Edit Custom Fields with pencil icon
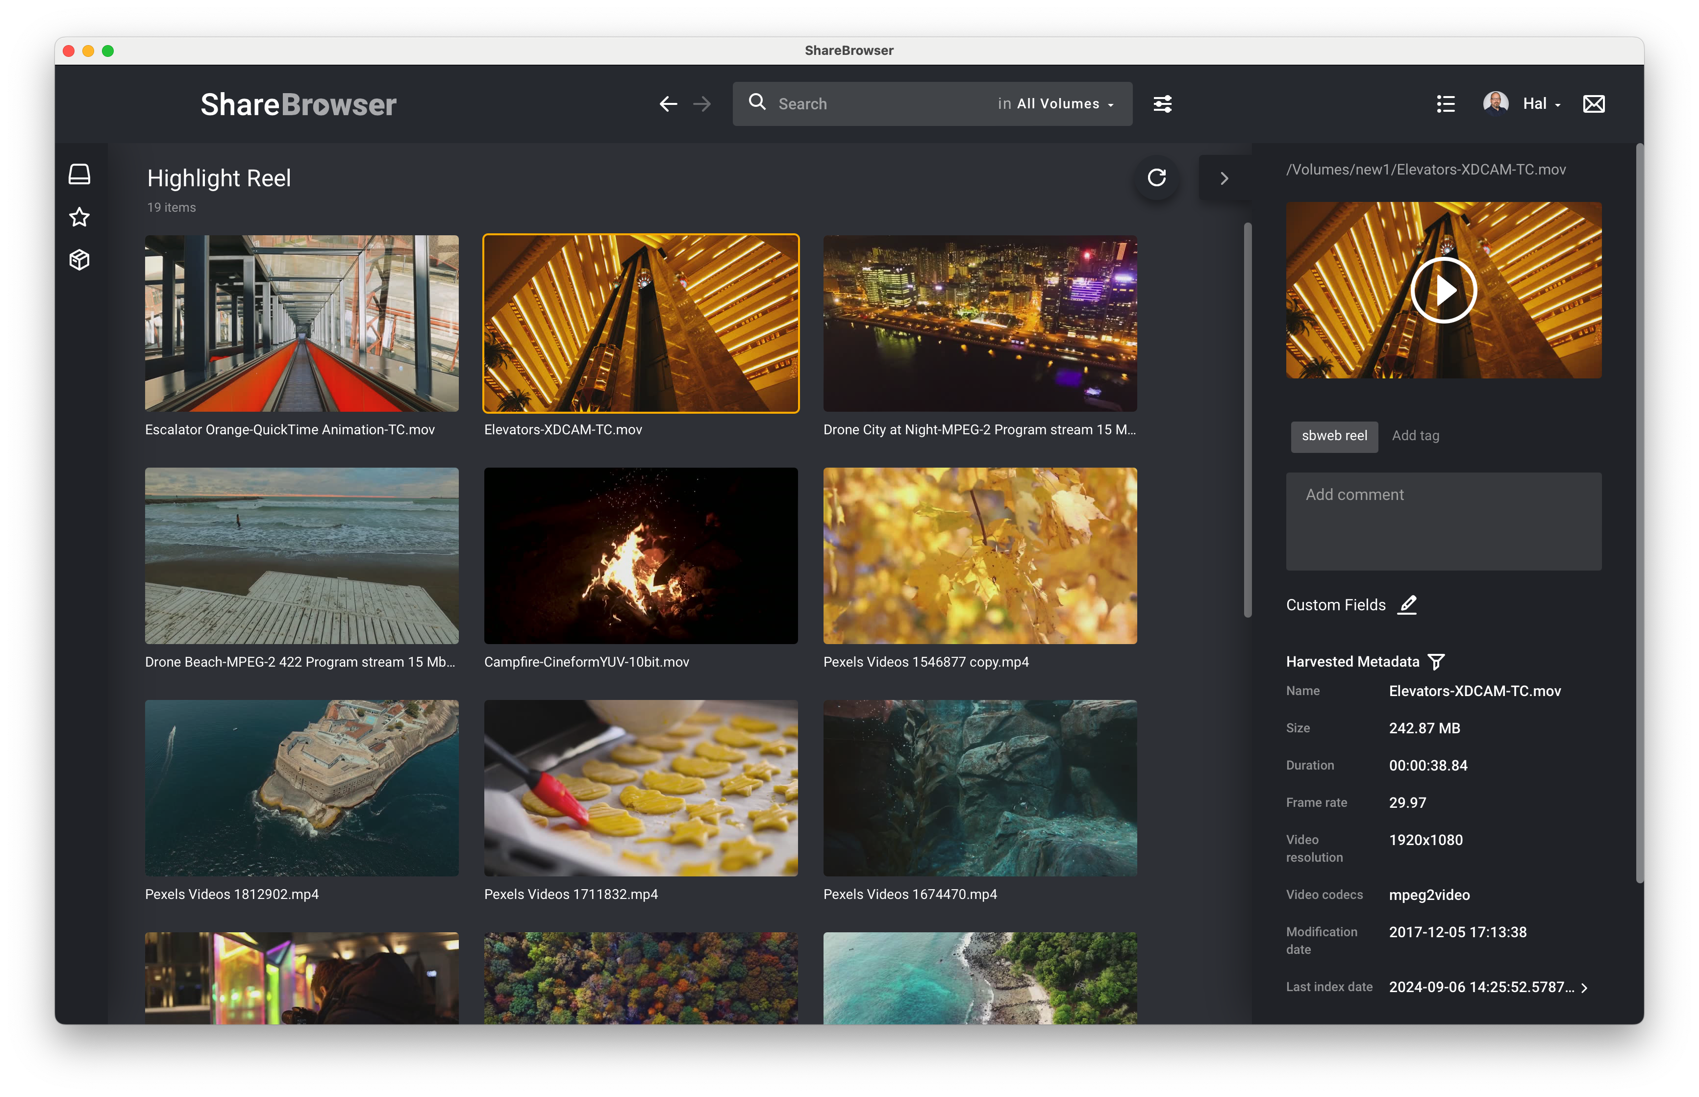Screen dimensions: 1699x1097 pyautogui.click(x=1407, y=605)
